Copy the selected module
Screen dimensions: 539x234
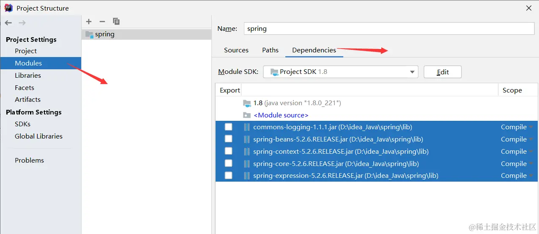(116, 22)
